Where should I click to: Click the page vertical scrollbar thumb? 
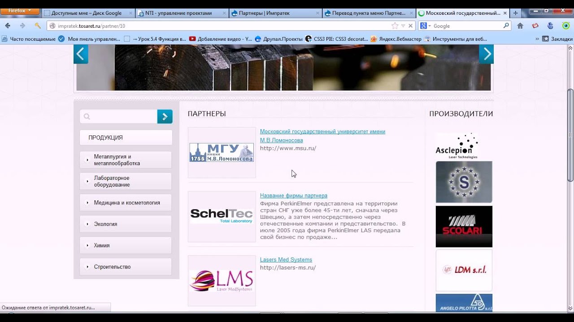(570, 135)
